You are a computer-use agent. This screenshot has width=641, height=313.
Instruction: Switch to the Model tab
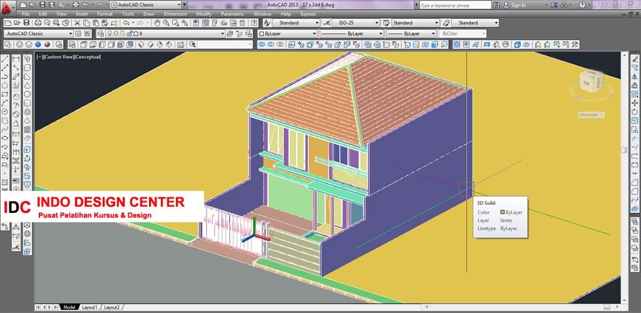[69, 307]
